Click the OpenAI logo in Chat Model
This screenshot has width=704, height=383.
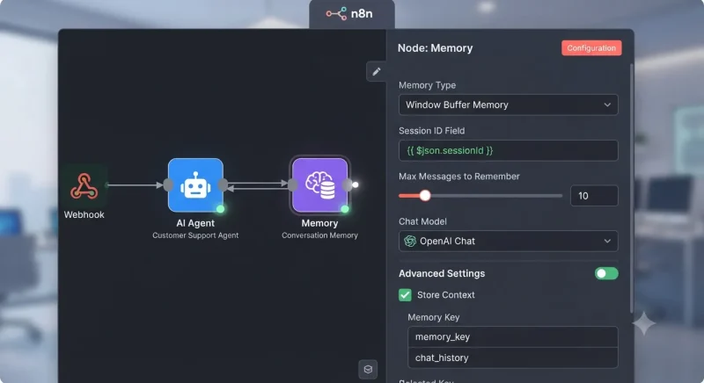(x=410, y=241)
